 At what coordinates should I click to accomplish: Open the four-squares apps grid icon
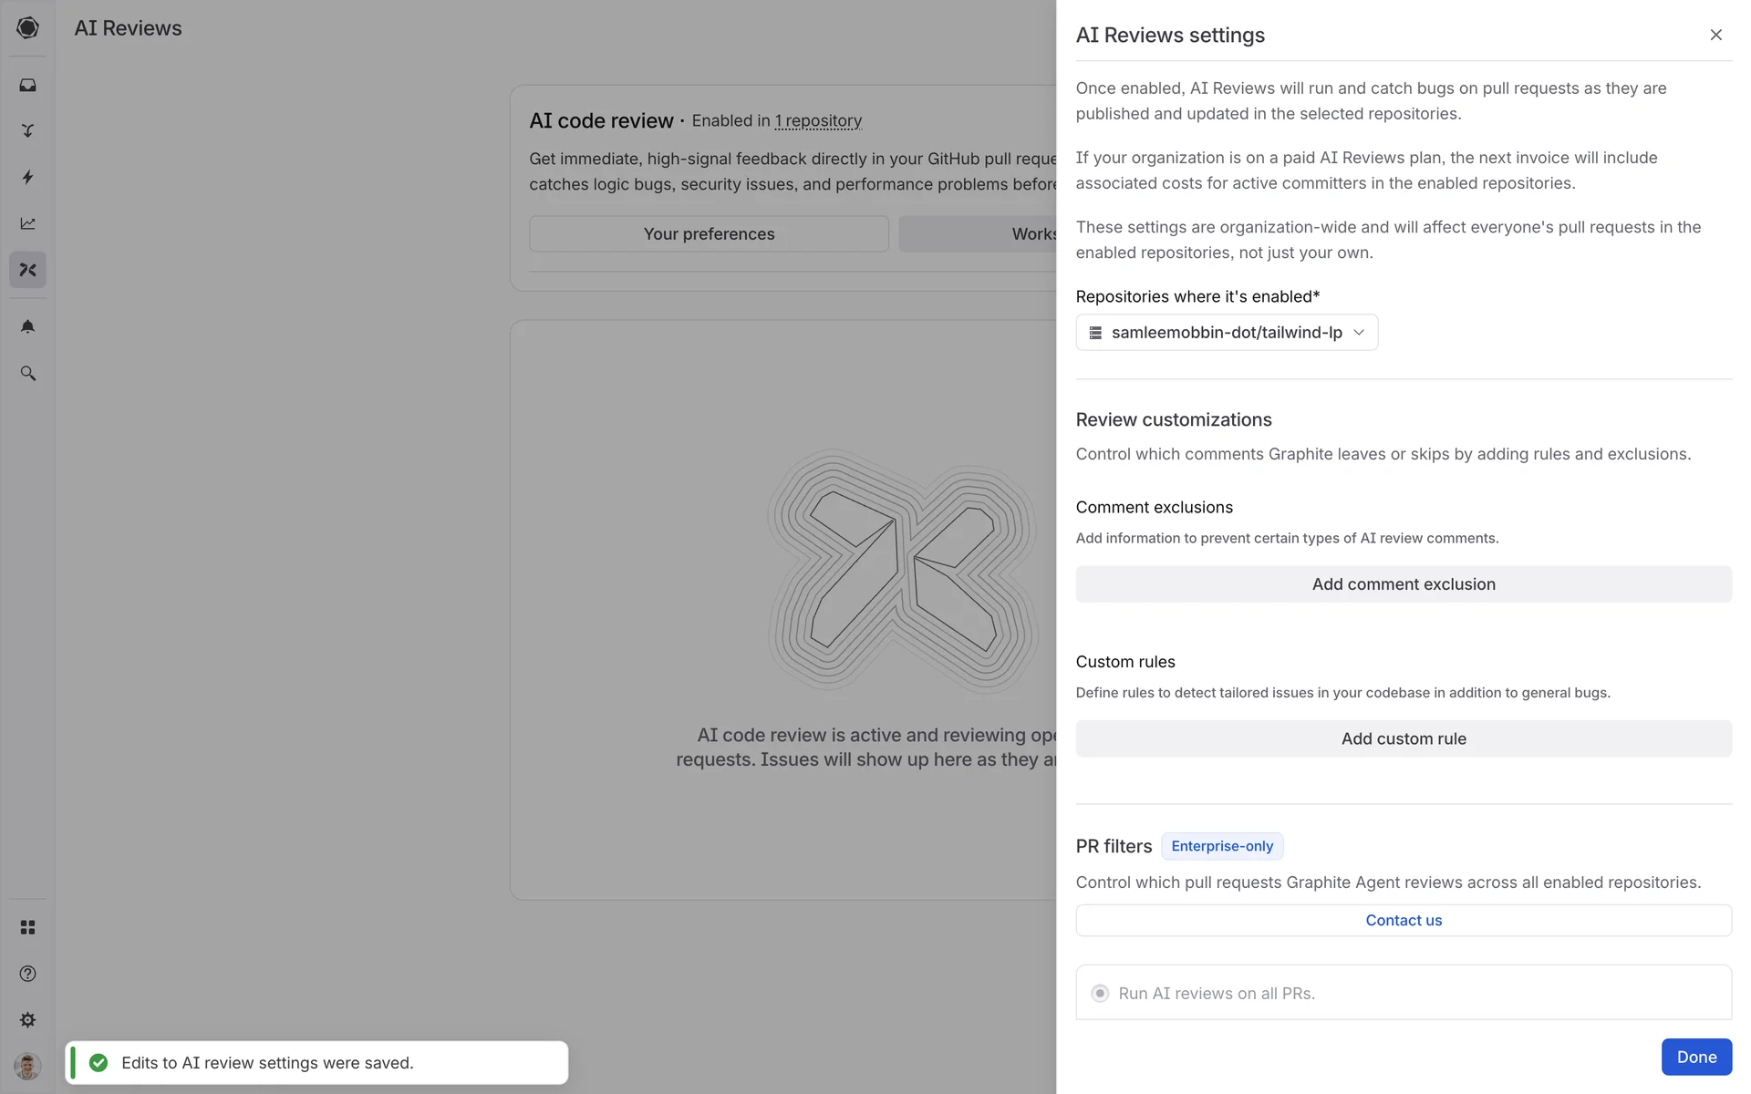point(27,927)
